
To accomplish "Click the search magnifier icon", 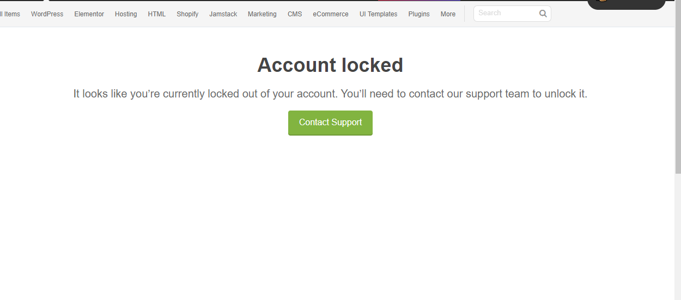I will point(543,14).
